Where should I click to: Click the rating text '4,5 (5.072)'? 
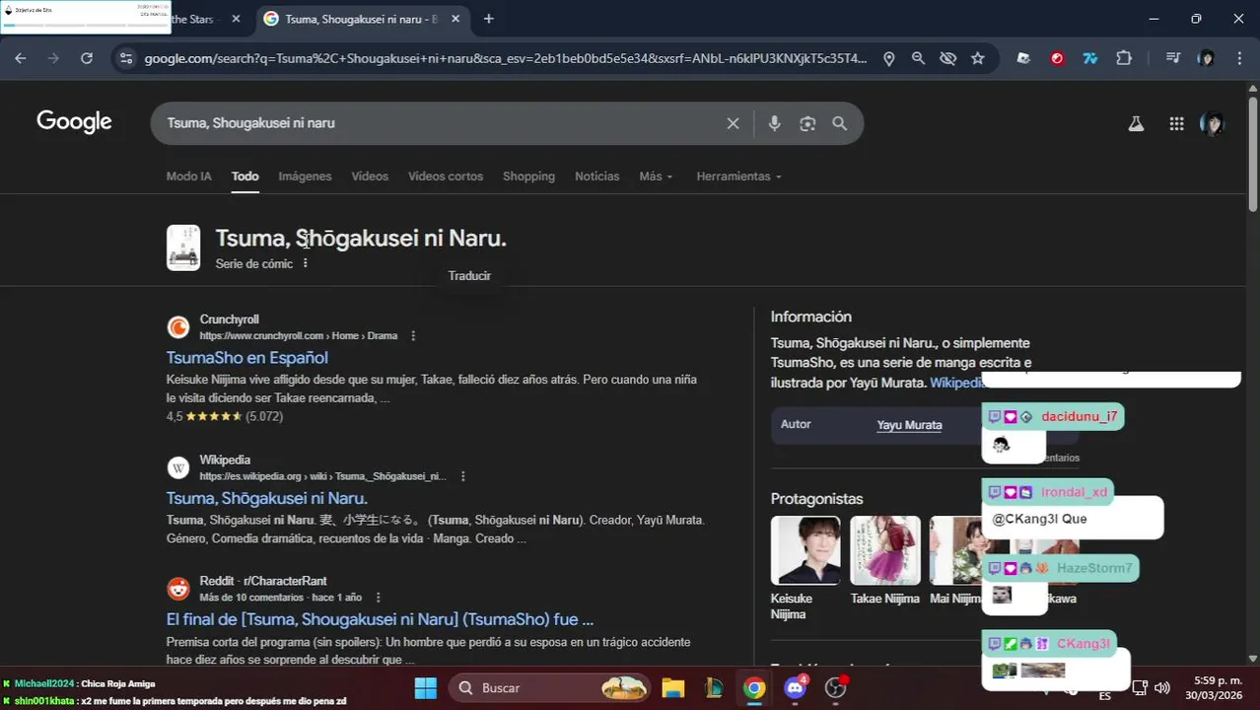pos(225,417)
